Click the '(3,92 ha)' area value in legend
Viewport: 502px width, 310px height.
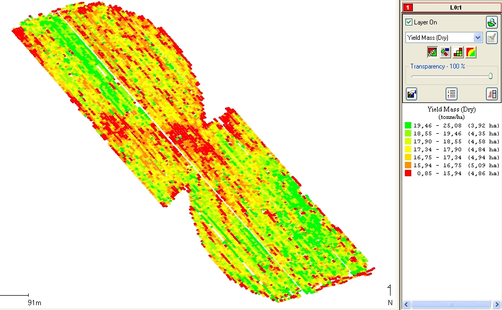(483, 125)
